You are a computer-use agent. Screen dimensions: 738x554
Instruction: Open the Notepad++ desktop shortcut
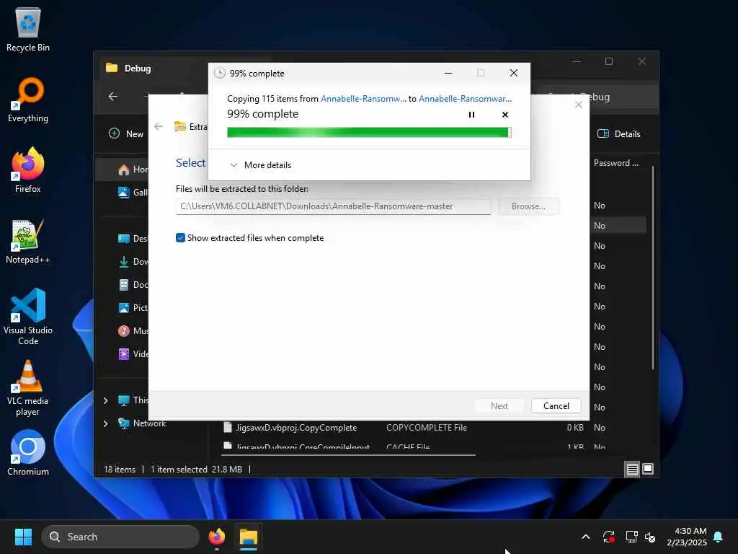(28, 242)
